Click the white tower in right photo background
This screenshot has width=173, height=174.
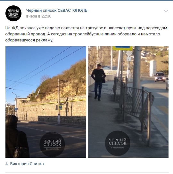(x=153, y=68)
